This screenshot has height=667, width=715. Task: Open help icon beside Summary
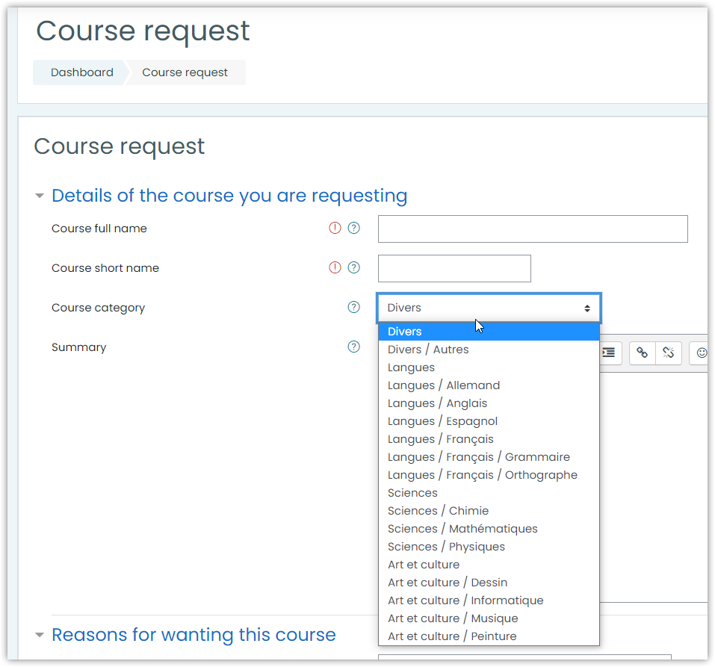[x=354, y=347]
